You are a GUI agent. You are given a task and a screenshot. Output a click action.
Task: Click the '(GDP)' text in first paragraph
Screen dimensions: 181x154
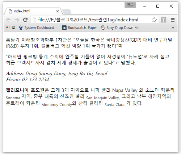[x=135, y=40]
